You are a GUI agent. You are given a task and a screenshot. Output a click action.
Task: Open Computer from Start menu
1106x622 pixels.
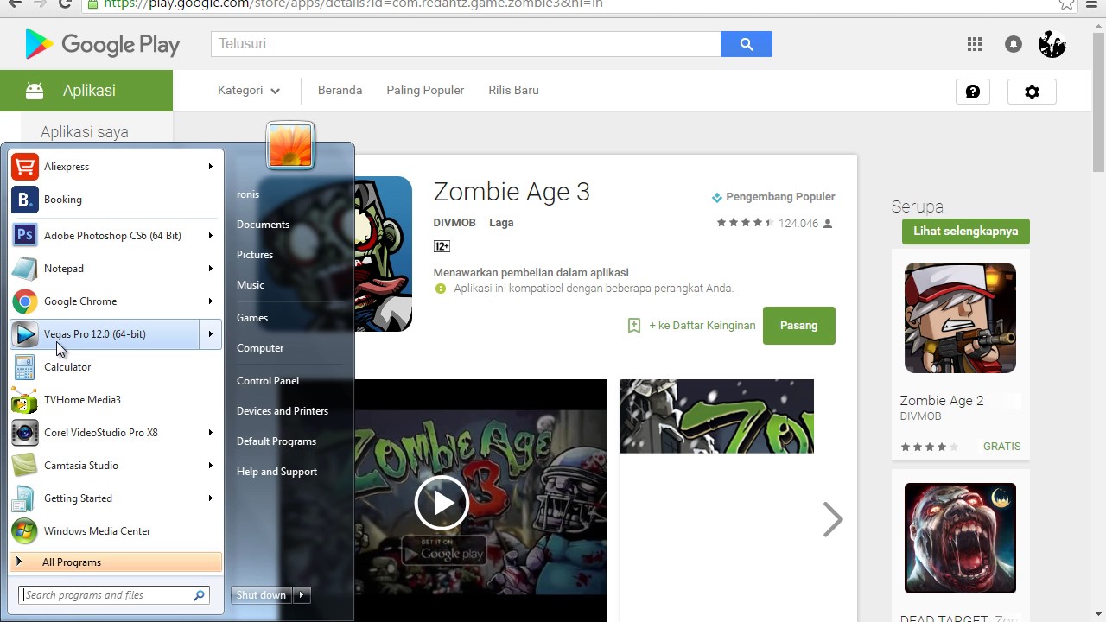(x=260, y=348)
